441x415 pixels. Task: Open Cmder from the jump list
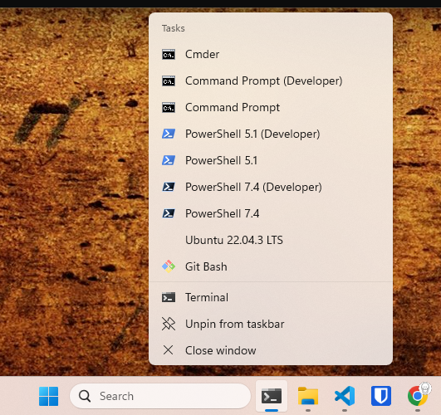pyautogui.click(x=271, y=54)
